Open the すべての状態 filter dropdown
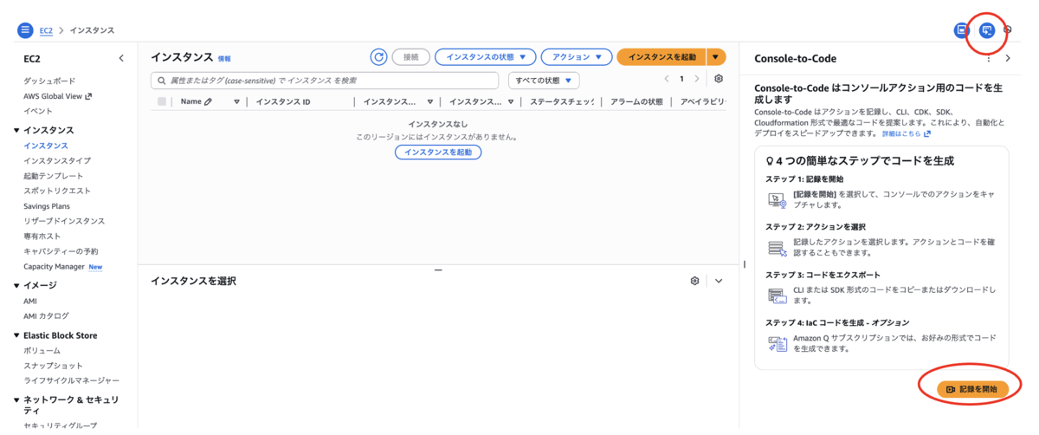 click(x=544, y=81)
